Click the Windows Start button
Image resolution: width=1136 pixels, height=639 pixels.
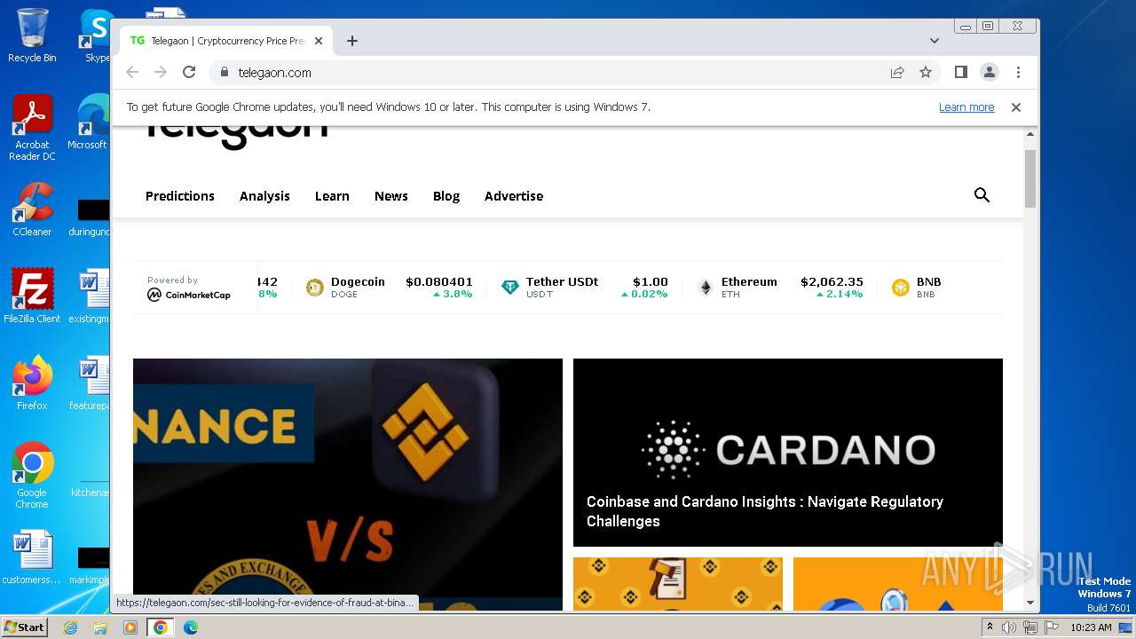pyautogui.click(x=24, y=627)
